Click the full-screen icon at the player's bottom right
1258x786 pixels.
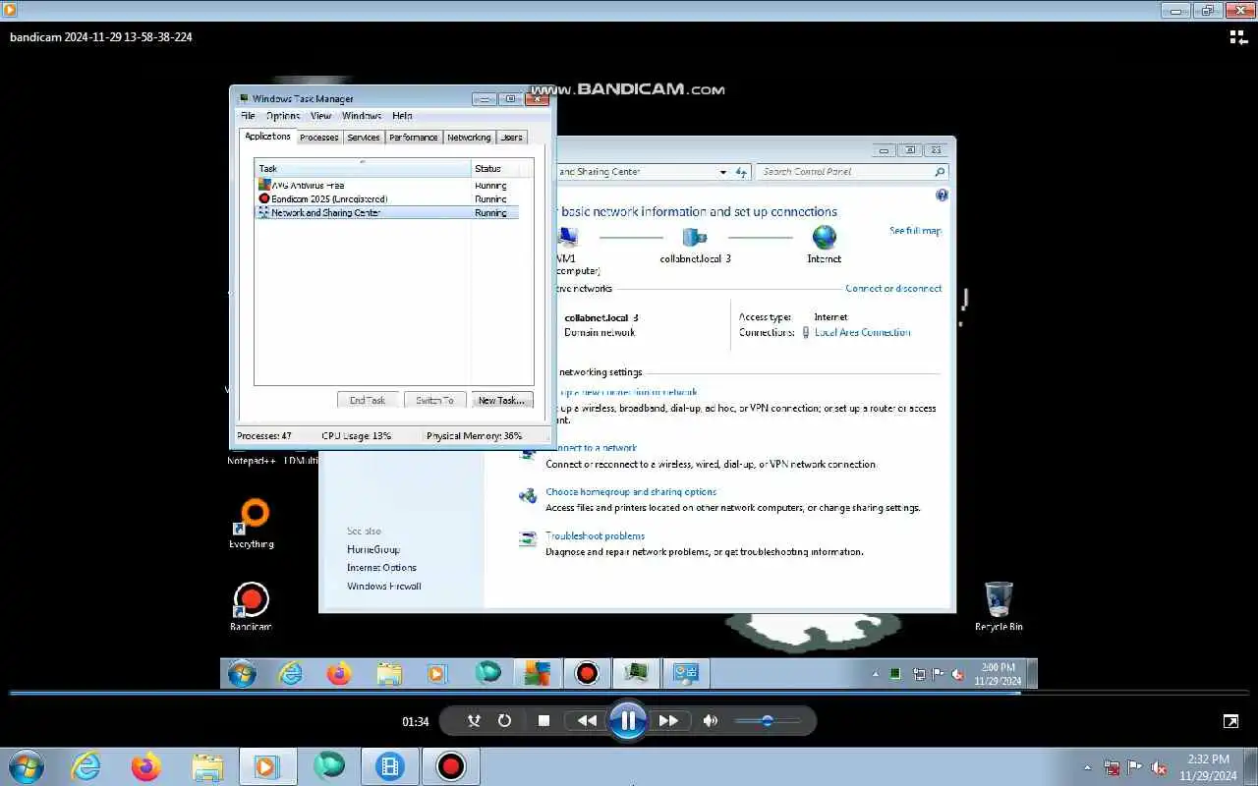(1230, 721)
